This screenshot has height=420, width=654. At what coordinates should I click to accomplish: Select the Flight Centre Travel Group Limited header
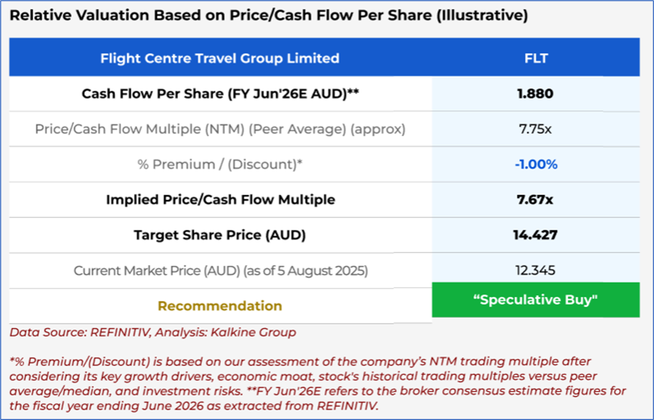pos(220,58)
